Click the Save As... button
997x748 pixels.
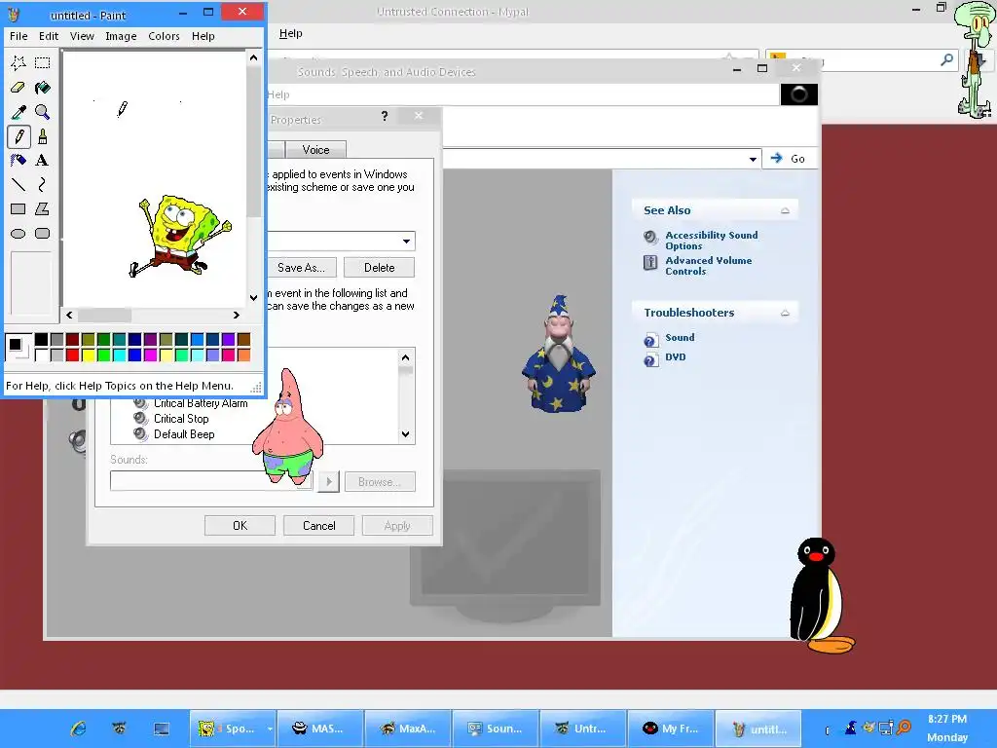click(301, 268)
